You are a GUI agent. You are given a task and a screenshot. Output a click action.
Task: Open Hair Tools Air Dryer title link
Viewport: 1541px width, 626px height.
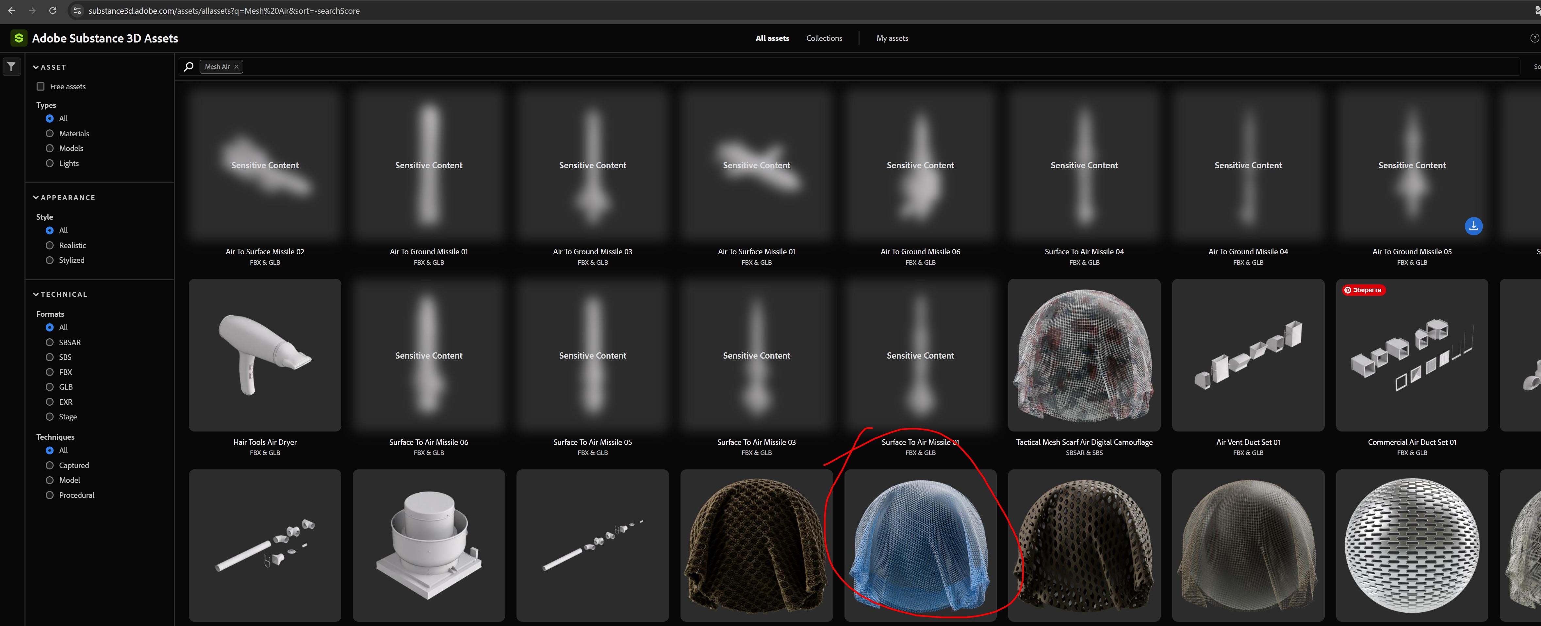(x=264, y=442)
